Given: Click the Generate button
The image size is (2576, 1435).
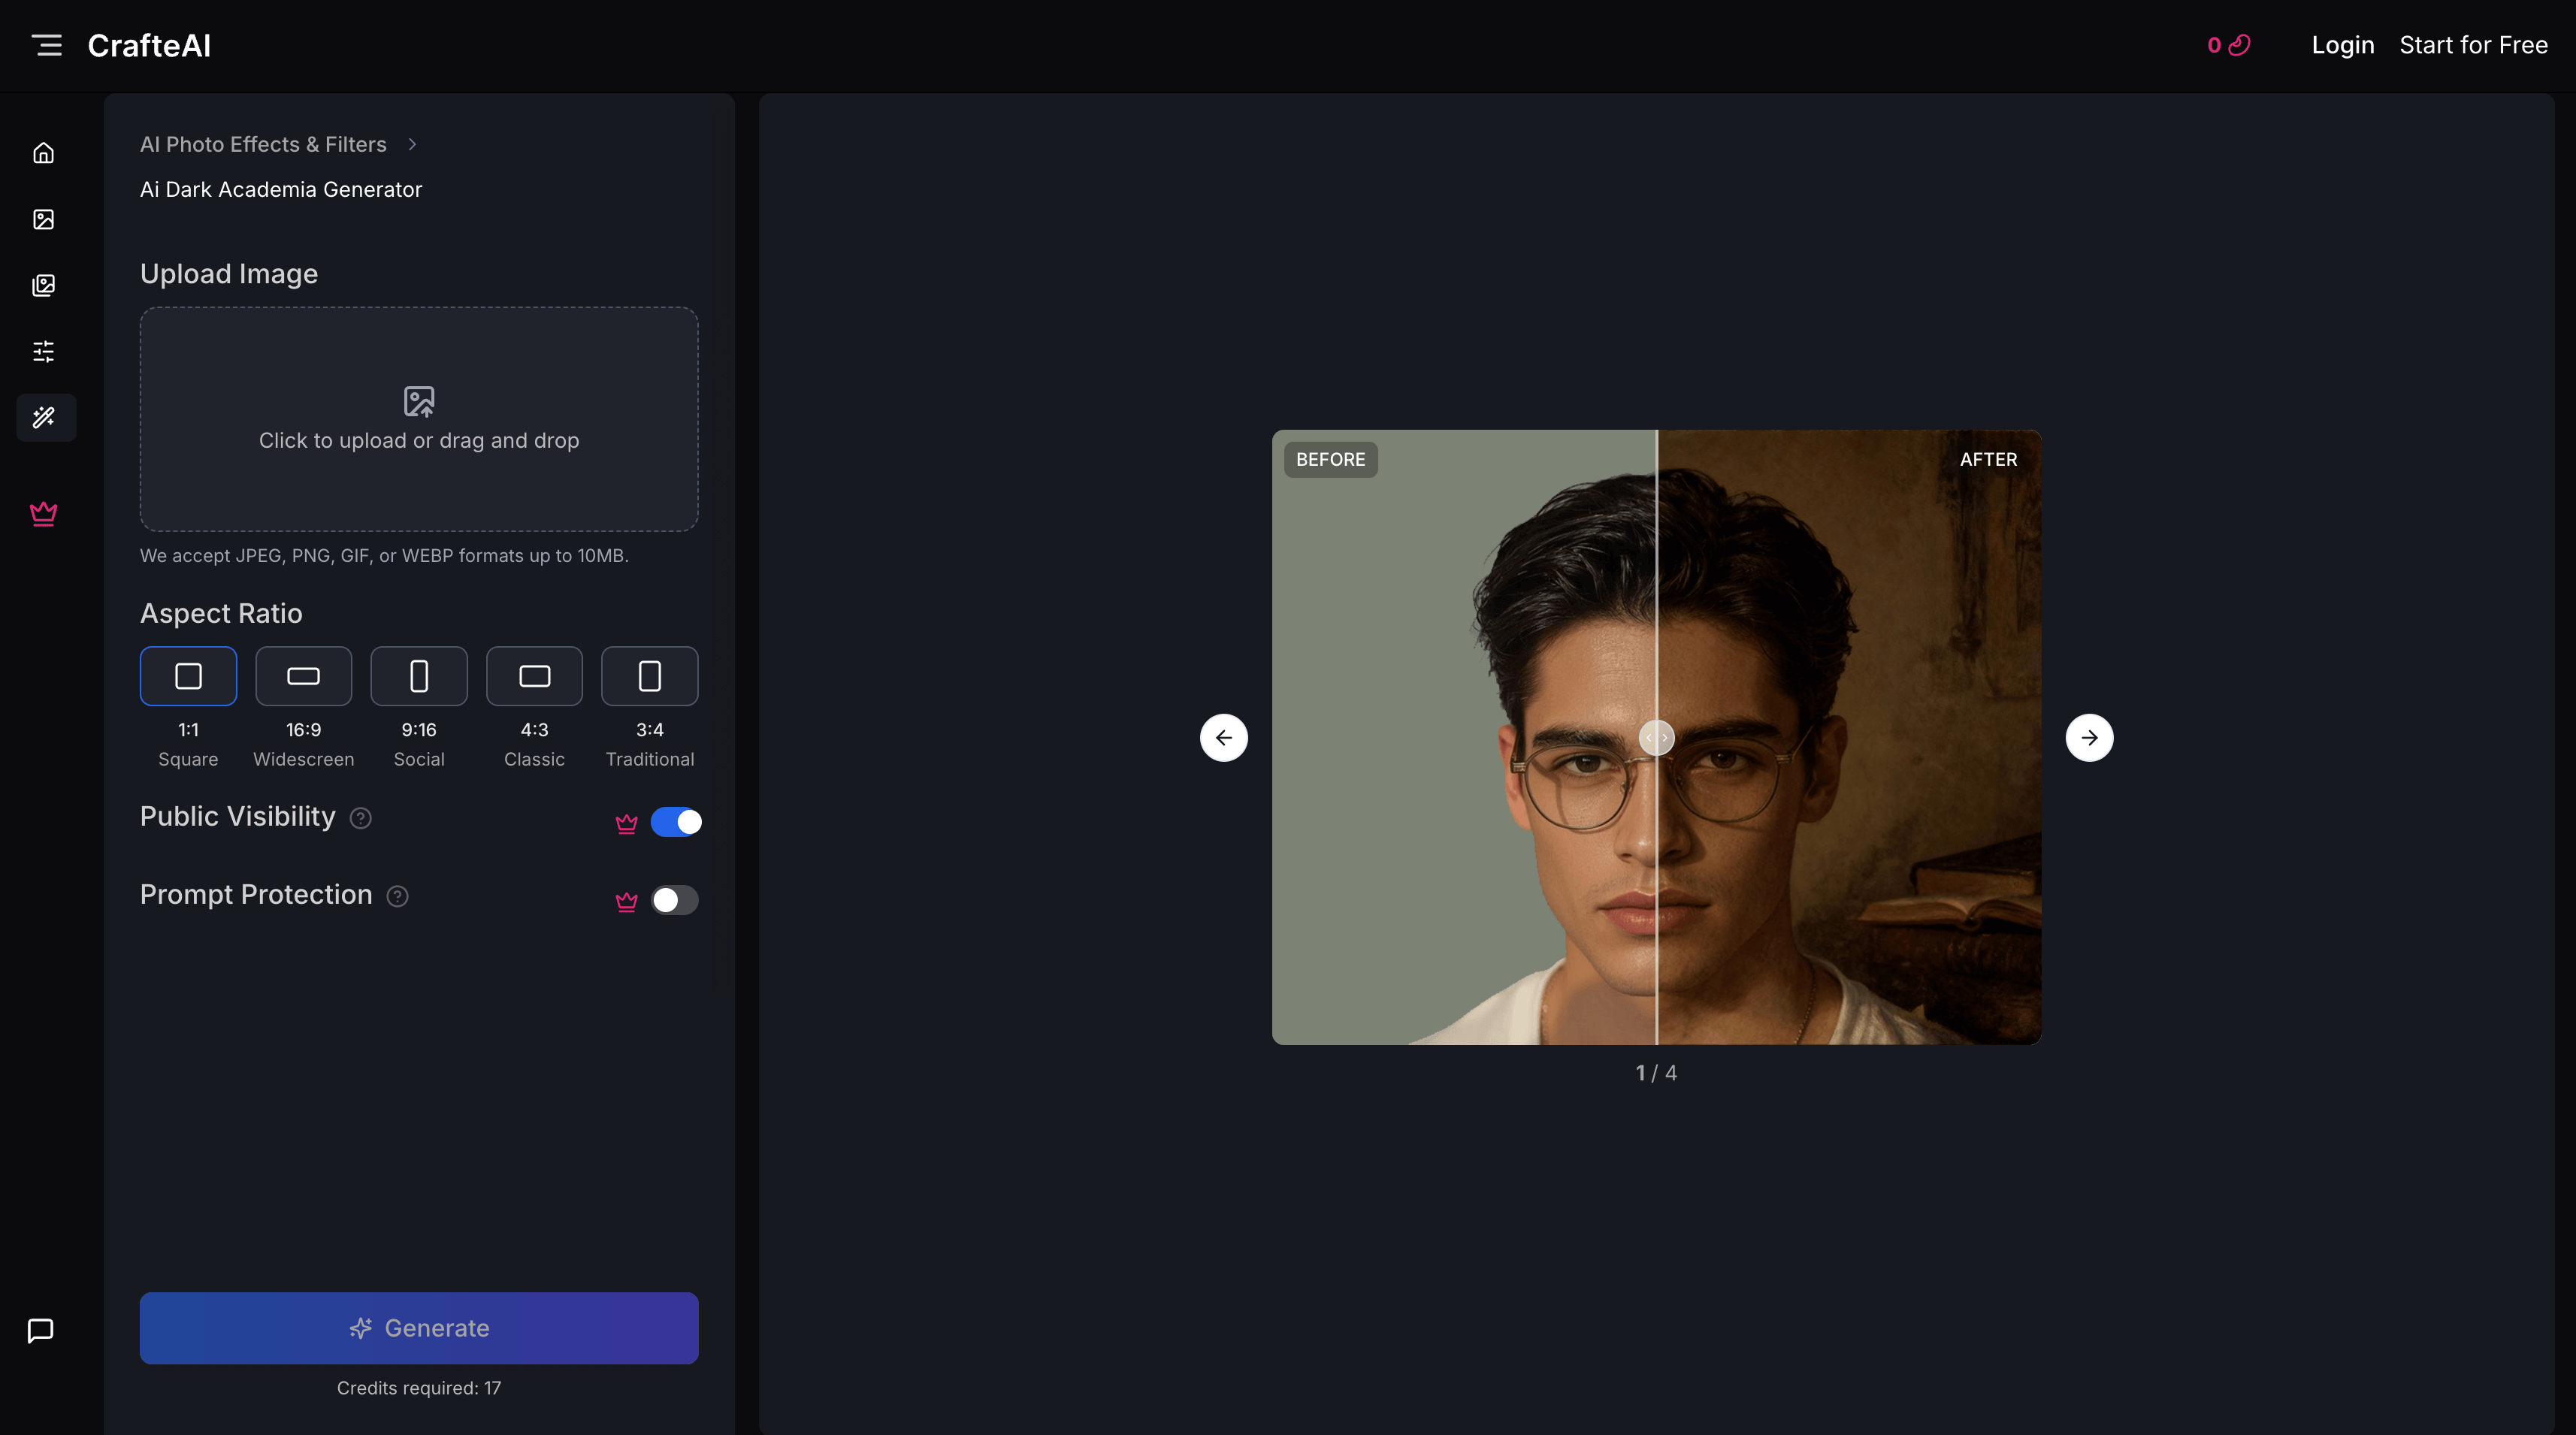Looking at the screenshot, I should pos(418,1327).
